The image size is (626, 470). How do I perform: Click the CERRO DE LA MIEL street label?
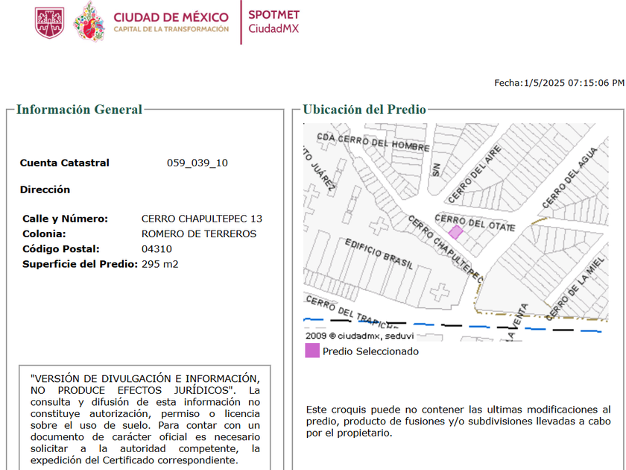[575, 289]
